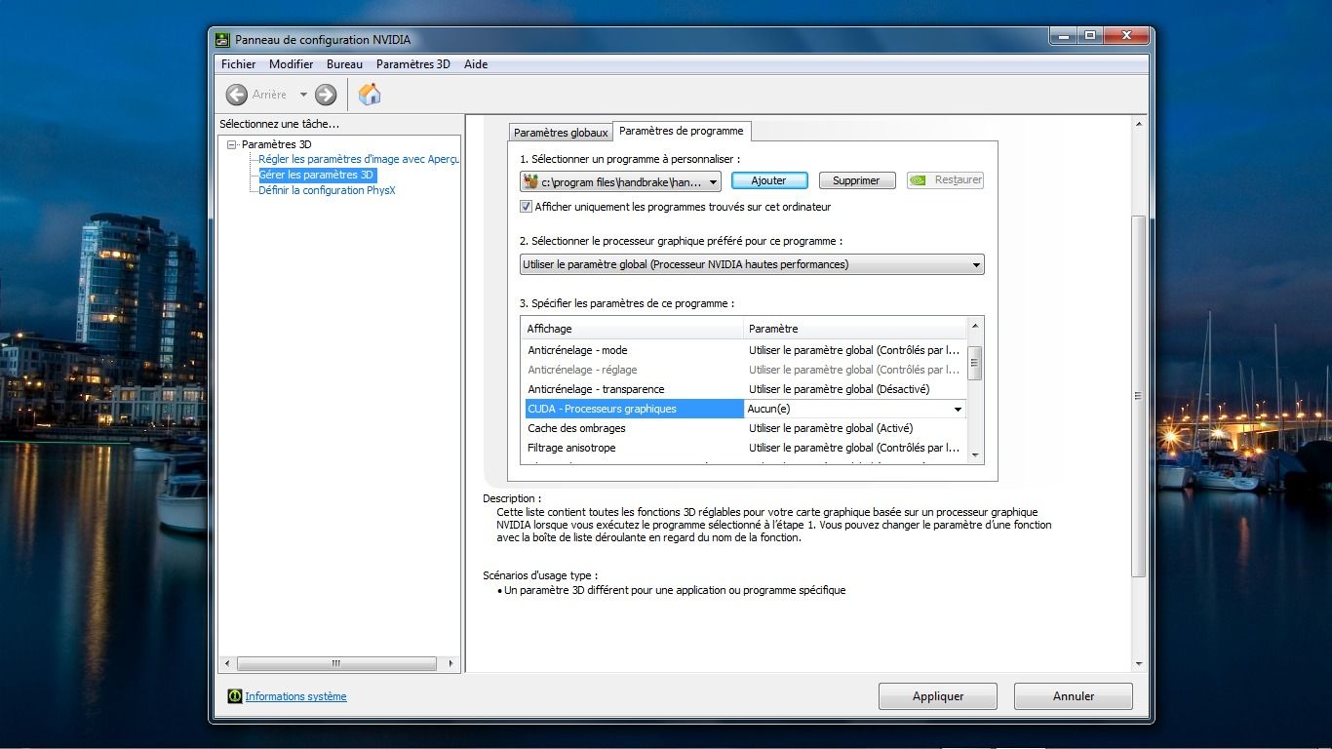This screenshot has width=1332, height=749.
Task: Click the Supprimer button
Action: [857, 180]
